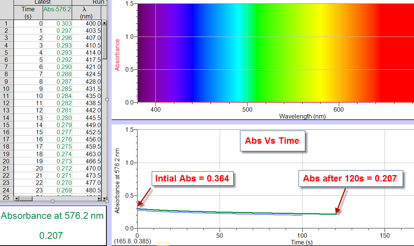
Task: Click the 150 tick label on time axis
Action: 385,235
